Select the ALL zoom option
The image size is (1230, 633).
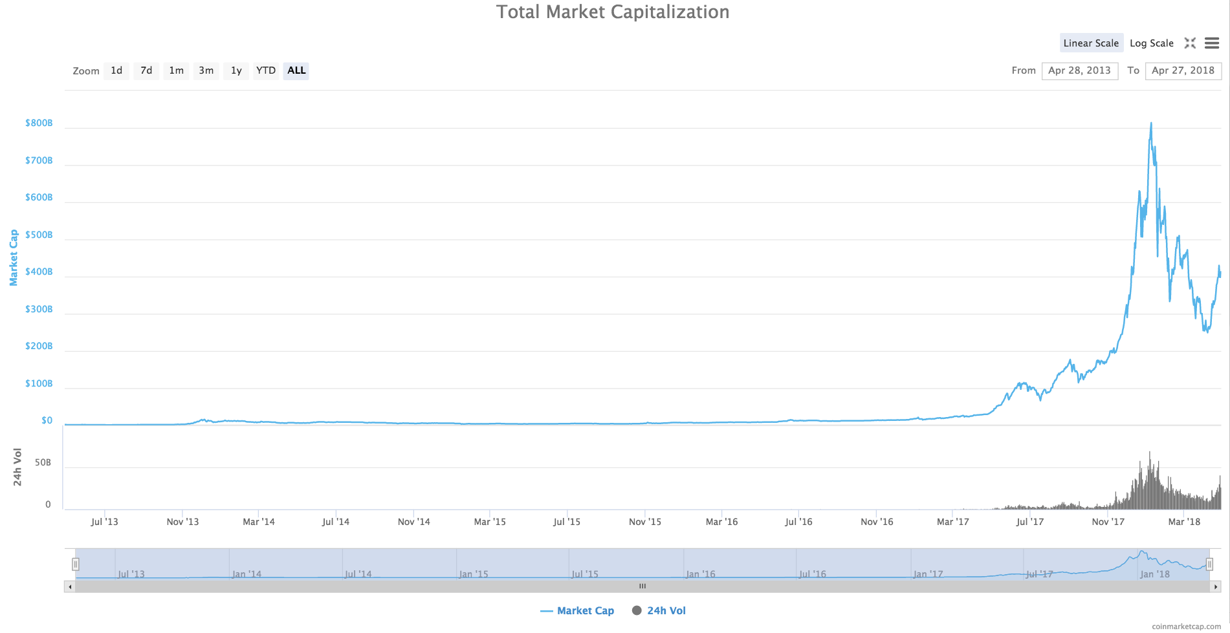(296, 70)
